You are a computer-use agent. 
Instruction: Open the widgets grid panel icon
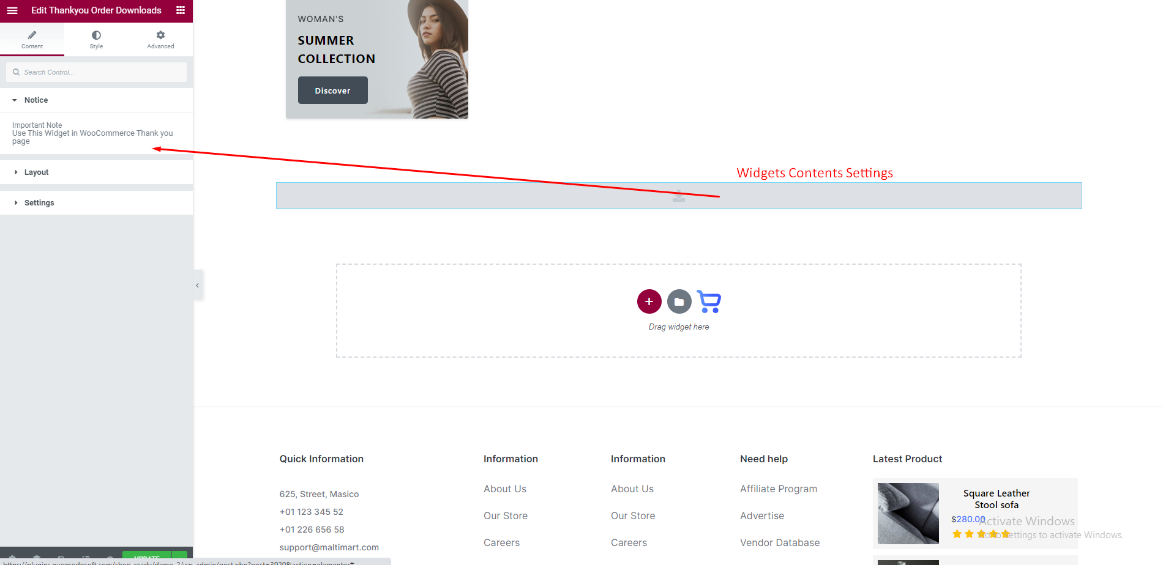pos(181,10)
